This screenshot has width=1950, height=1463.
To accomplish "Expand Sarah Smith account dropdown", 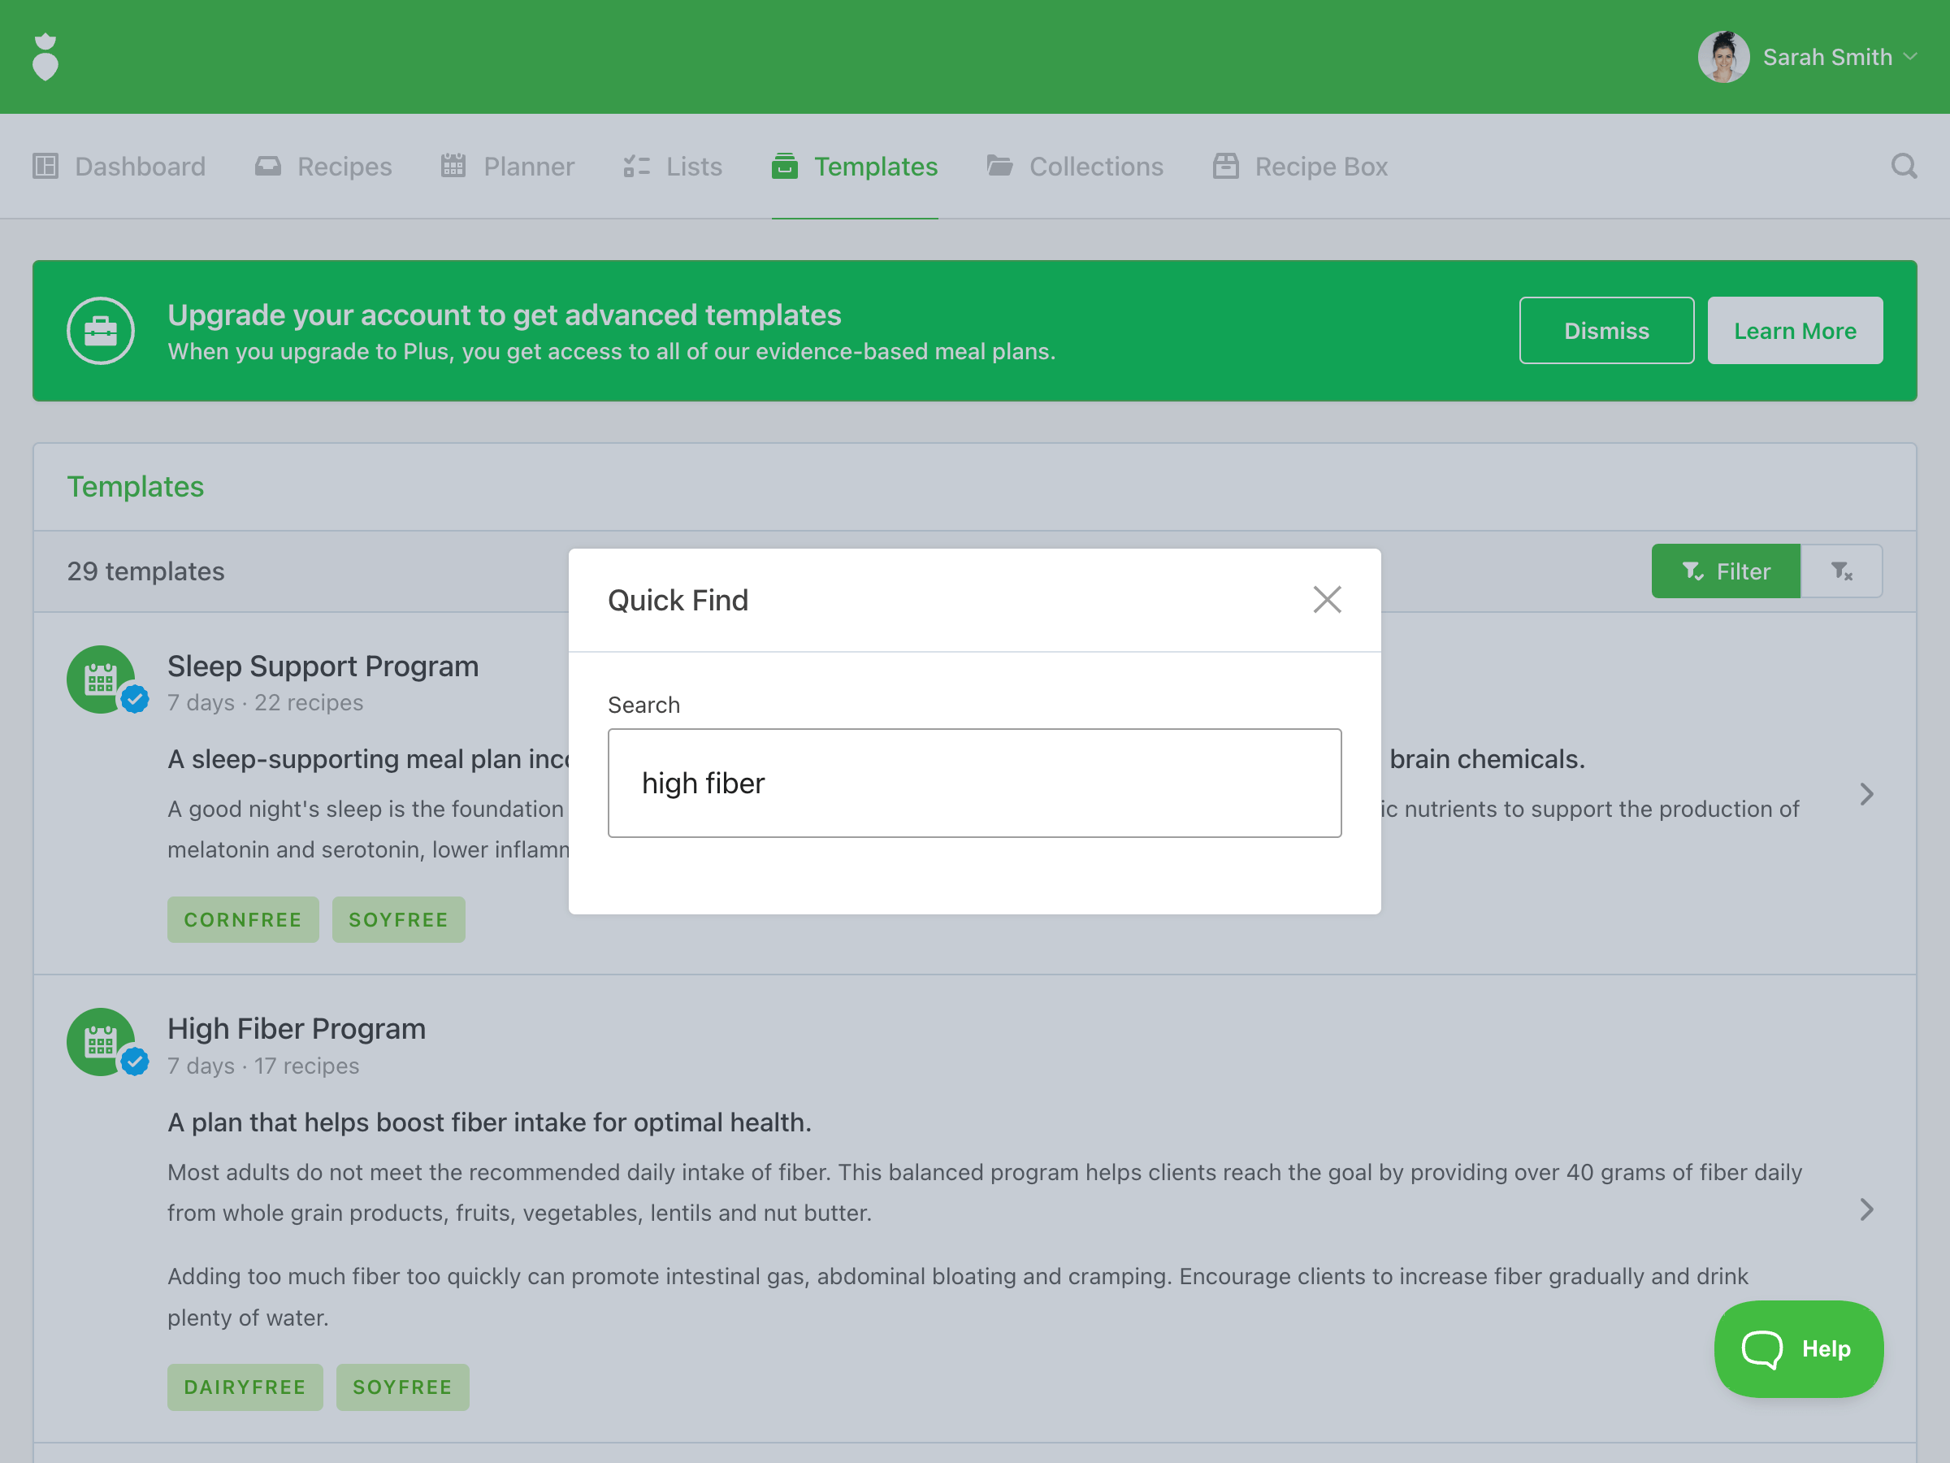I will (x=1910, y=56).
